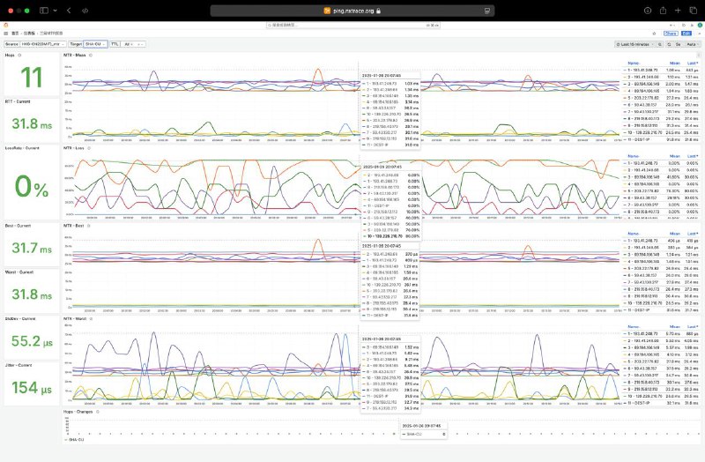705x462 pixels.
Task: Open the Last 15 minutes time picker
Action: [635, 44]
